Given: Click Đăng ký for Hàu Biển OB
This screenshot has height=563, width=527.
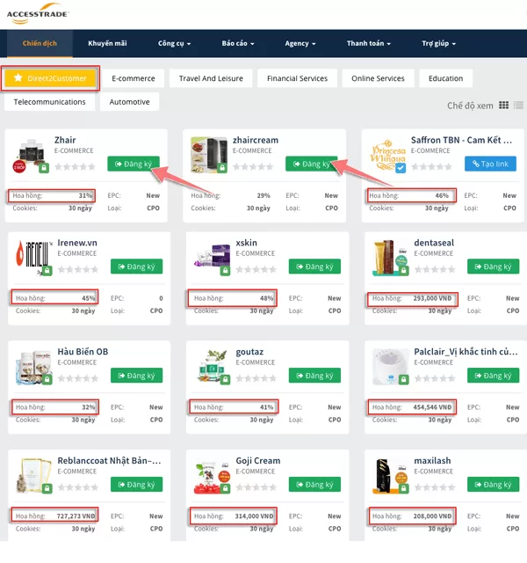Looking at the screenshot, I should coord(137,376).
